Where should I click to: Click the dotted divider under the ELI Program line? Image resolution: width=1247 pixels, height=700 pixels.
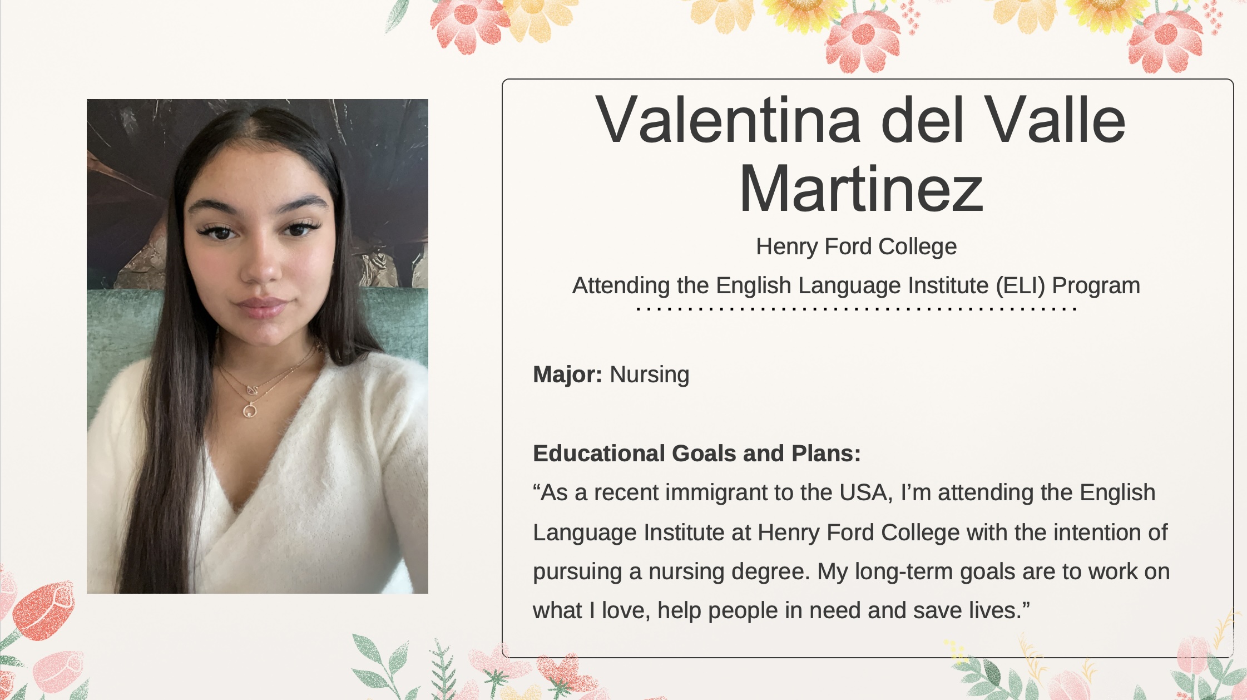pyautogui.click(x=857, y=309)
